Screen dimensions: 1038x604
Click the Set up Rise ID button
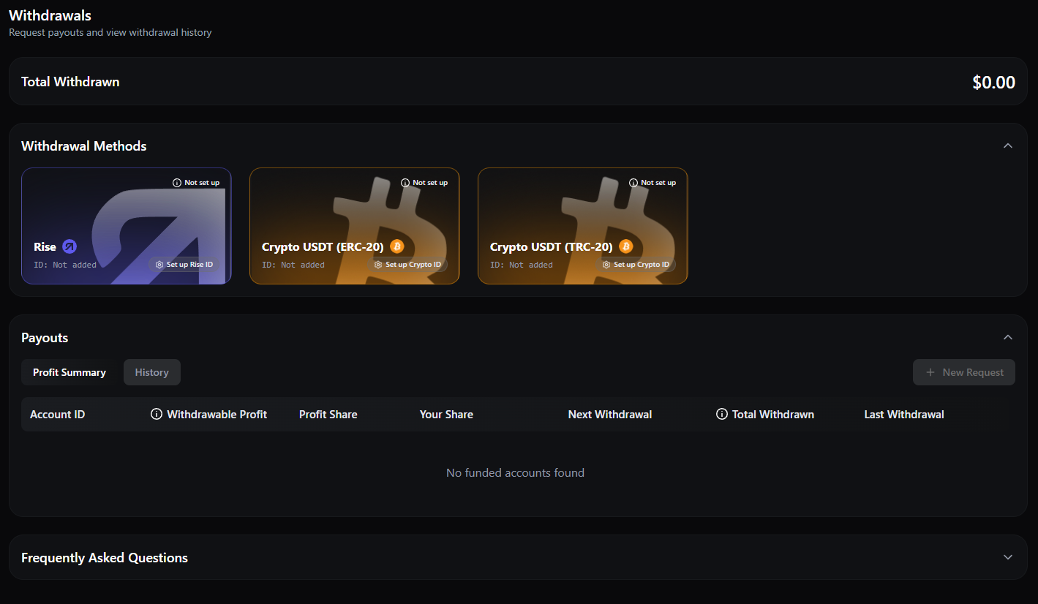pos(184,265)
